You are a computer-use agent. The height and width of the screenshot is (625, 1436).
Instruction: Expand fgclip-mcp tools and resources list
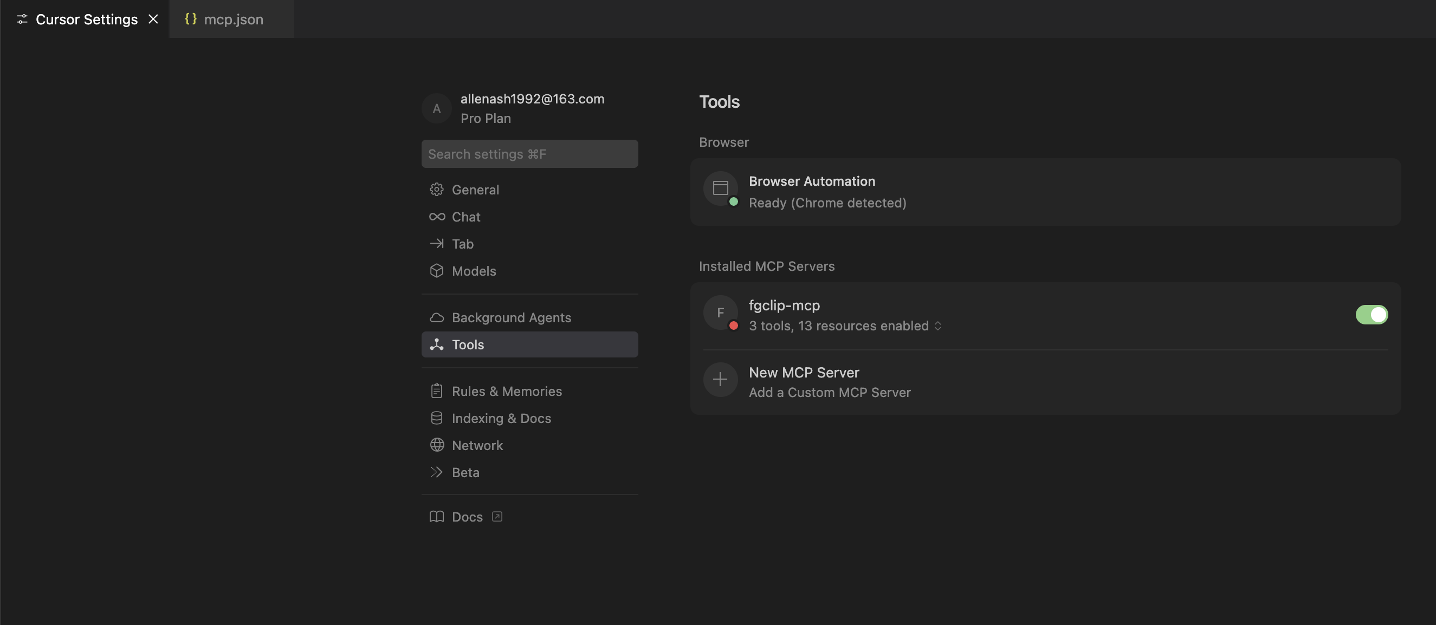(x=937, y=326)
